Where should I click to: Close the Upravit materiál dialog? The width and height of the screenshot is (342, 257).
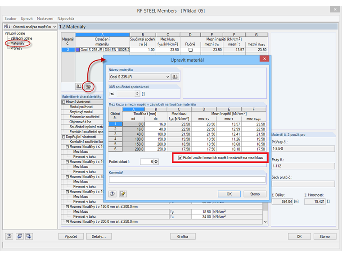pyautogui.click(x=264, y=59)
